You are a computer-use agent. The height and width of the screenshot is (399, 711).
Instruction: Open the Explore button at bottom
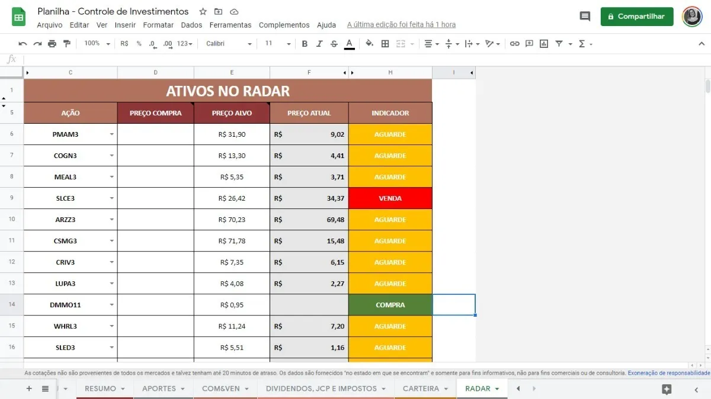[x=667, y=389]
